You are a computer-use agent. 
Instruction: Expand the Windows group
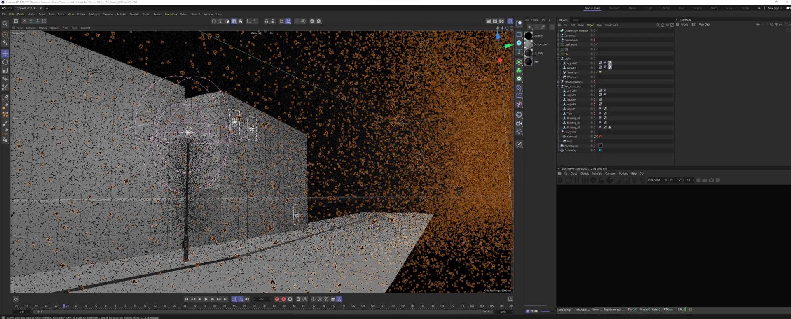[x=561, y=77]
